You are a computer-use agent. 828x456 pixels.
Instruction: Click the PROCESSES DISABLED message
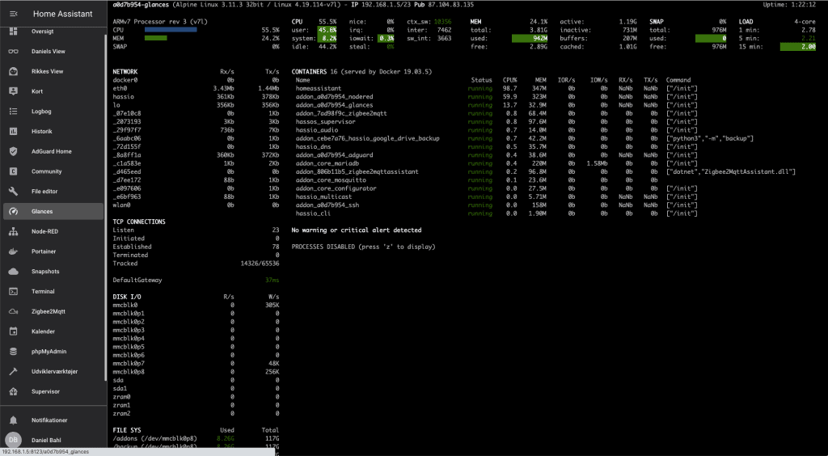(363, 247)
